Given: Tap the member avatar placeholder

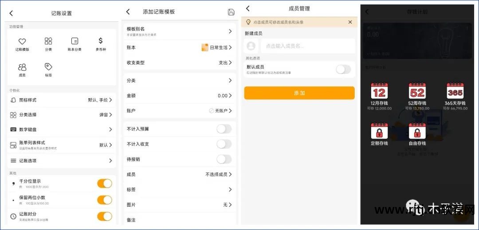Looking at the screenshot, I should point(251,46).
